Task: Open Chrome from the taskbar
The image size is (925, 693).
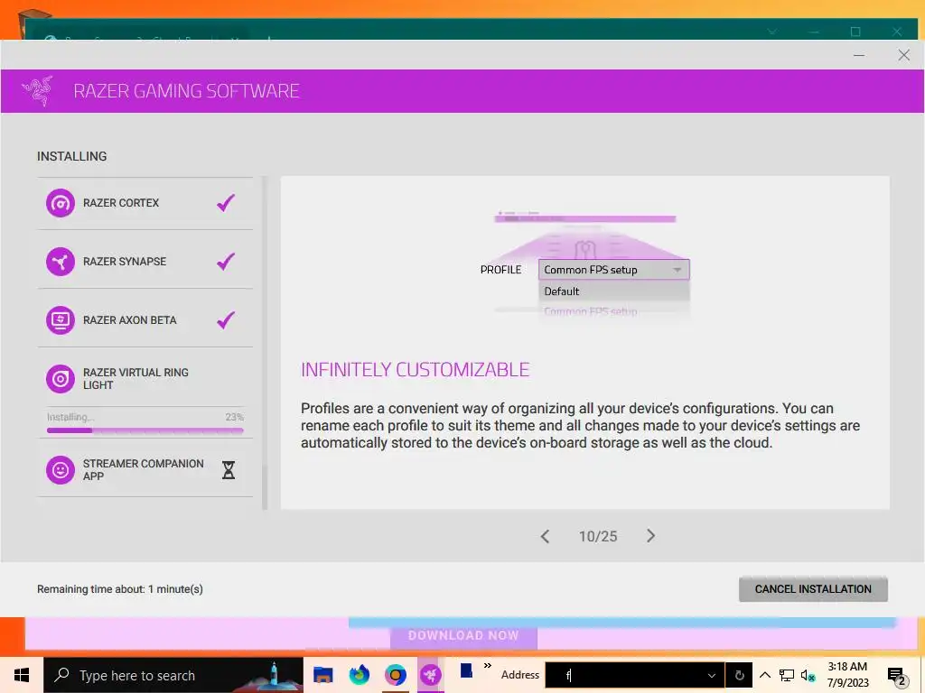Action: click(x=396, y=675)
